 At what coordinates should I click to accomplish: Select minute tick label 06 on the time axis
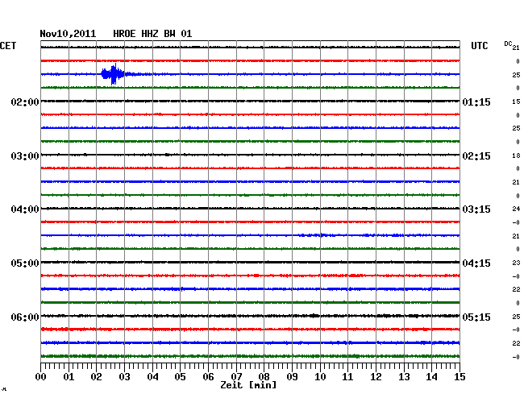click(x=208, y=376)
